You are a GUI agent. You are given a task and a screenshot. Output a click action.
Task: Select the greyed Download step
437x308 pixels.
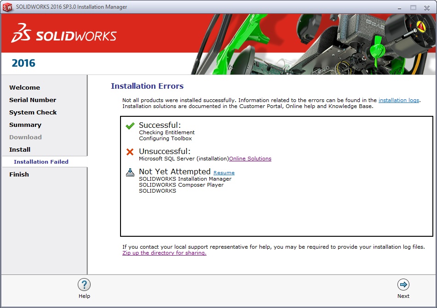[x=25, y=137]
